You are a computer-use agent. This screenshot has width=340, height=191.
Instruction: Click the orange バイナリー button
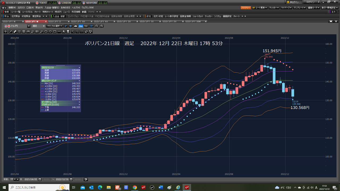click(245, 8)
